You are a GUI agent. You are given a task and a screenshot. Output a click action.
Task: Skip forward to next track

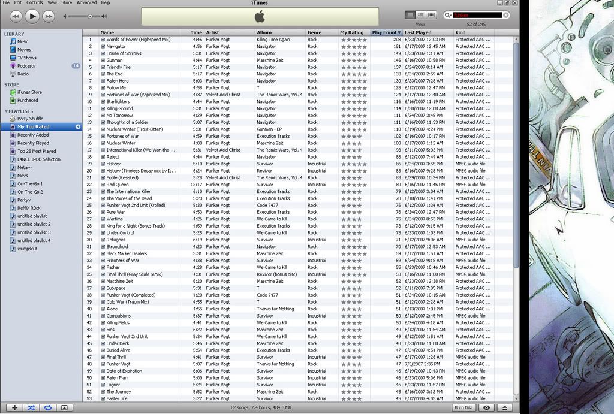(49, 16)
